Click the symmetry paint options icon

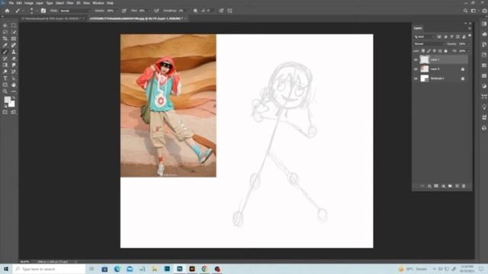tap(230, 11)
